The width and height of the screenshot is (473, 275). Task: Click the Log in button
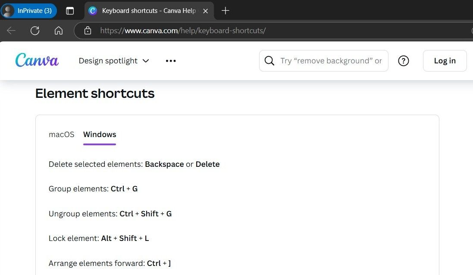coord(445,61)
